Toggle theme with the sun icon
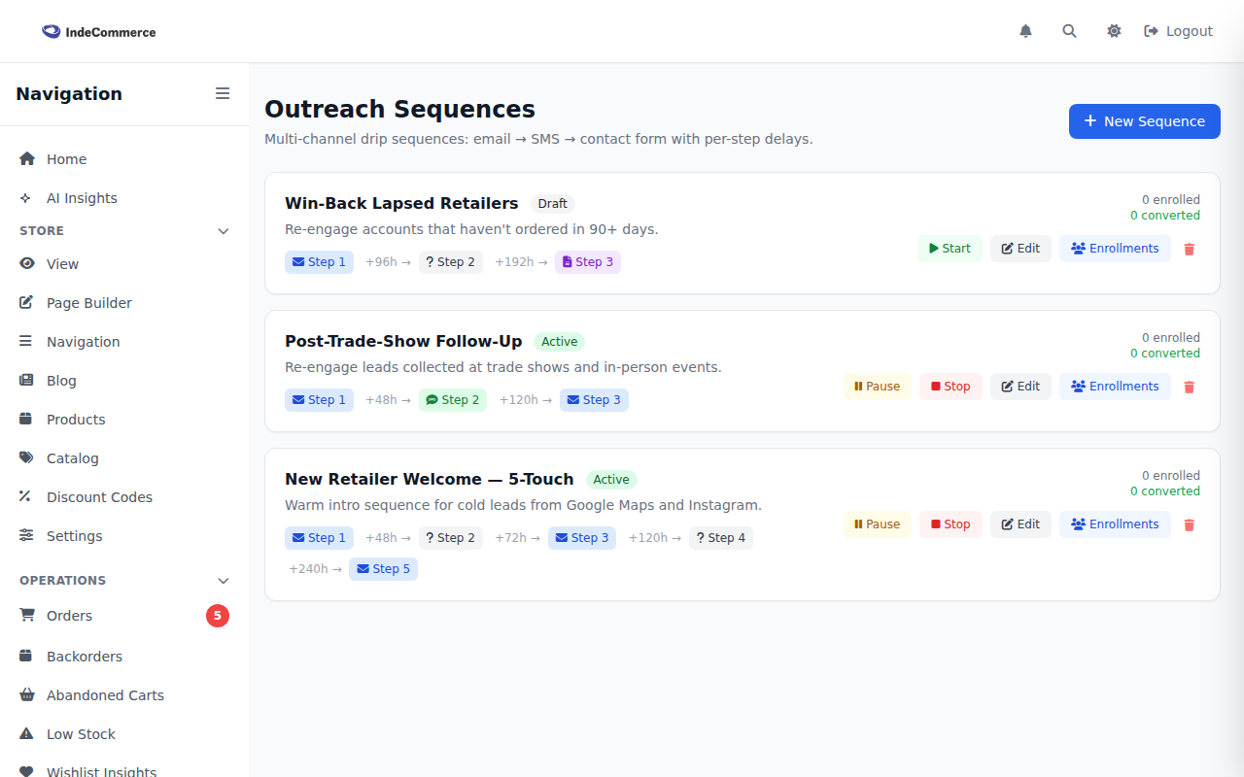 click(x=1114, y=31)
